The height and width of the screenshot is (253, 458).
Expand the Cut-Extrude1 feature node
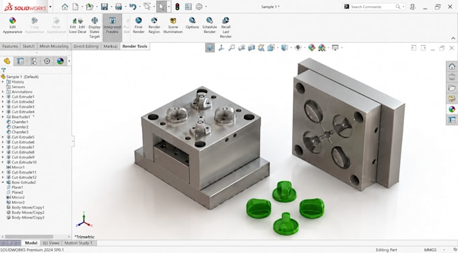(x=3, y=97)
